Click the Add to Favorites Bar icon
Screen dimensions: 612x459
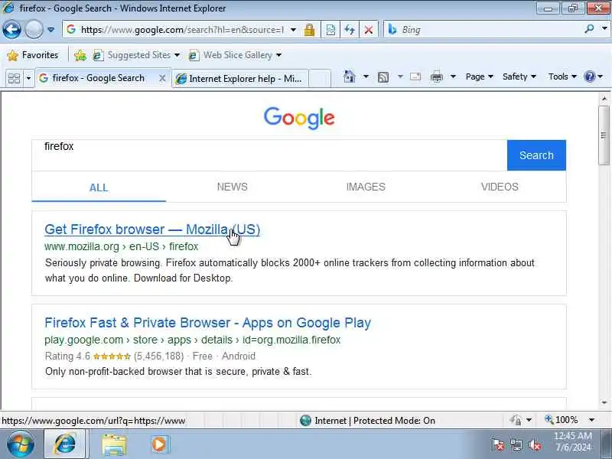(80, 55)
